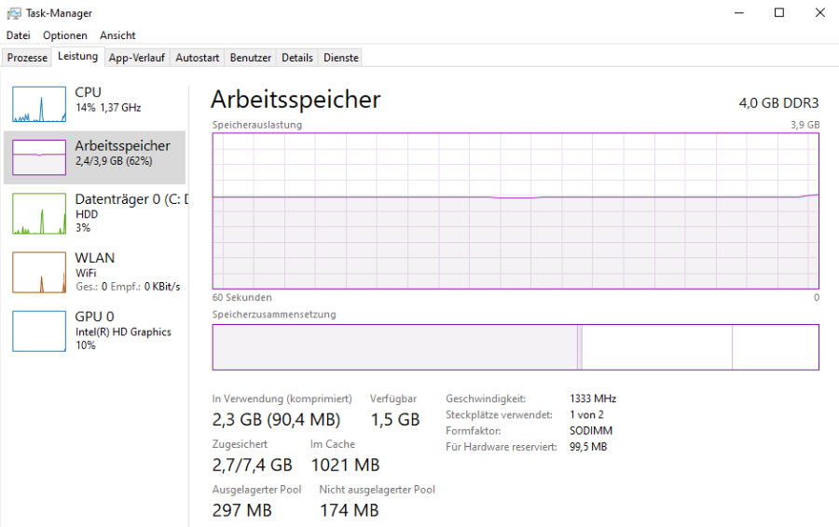The image size is (839, 527).
Task: Select the WLAN activity graph thumbnail
Action: click(x=39, y=272)
